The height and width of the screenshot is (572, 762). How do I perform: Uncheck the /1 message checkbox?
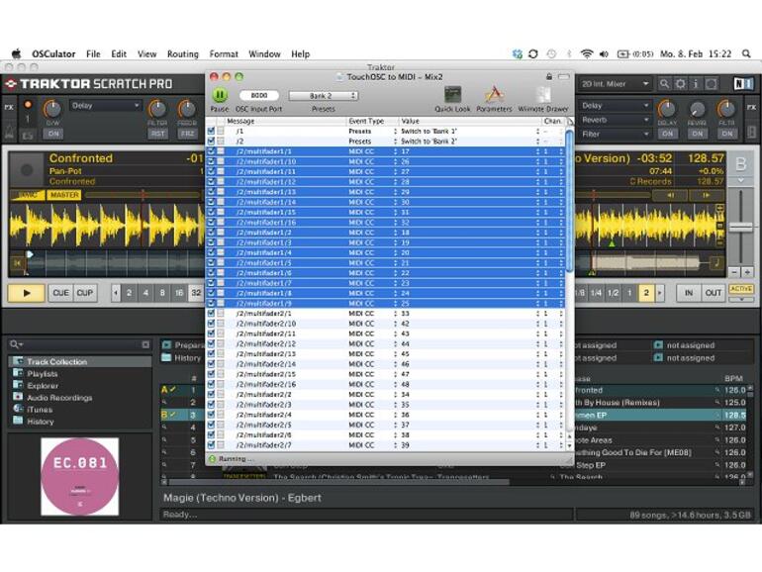tap(211, 131)
